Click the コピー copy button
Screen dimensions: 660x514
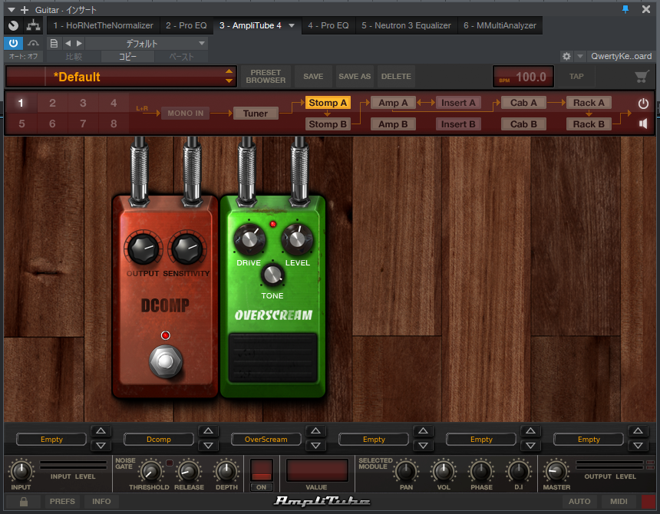(x=127, y=56)
